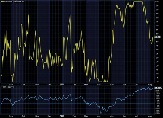The height and width of the screenshot is (118, 163).
Task: Click Aug on the upper chart's date axis
Action: (x=150, y=85)
